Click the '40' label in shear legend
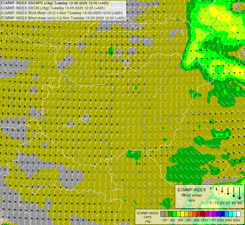Image resolution: width=245 pixels, height=225 pixels. tap(233, 203)
